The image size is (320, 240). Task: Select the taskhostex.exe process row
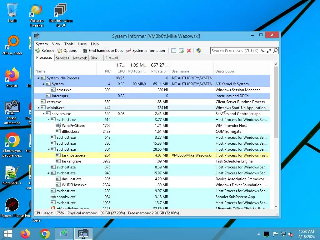152,155
